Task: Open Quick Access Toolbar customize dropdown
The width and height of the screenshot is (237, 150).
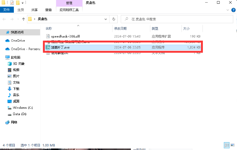Action: click(23, 3)
